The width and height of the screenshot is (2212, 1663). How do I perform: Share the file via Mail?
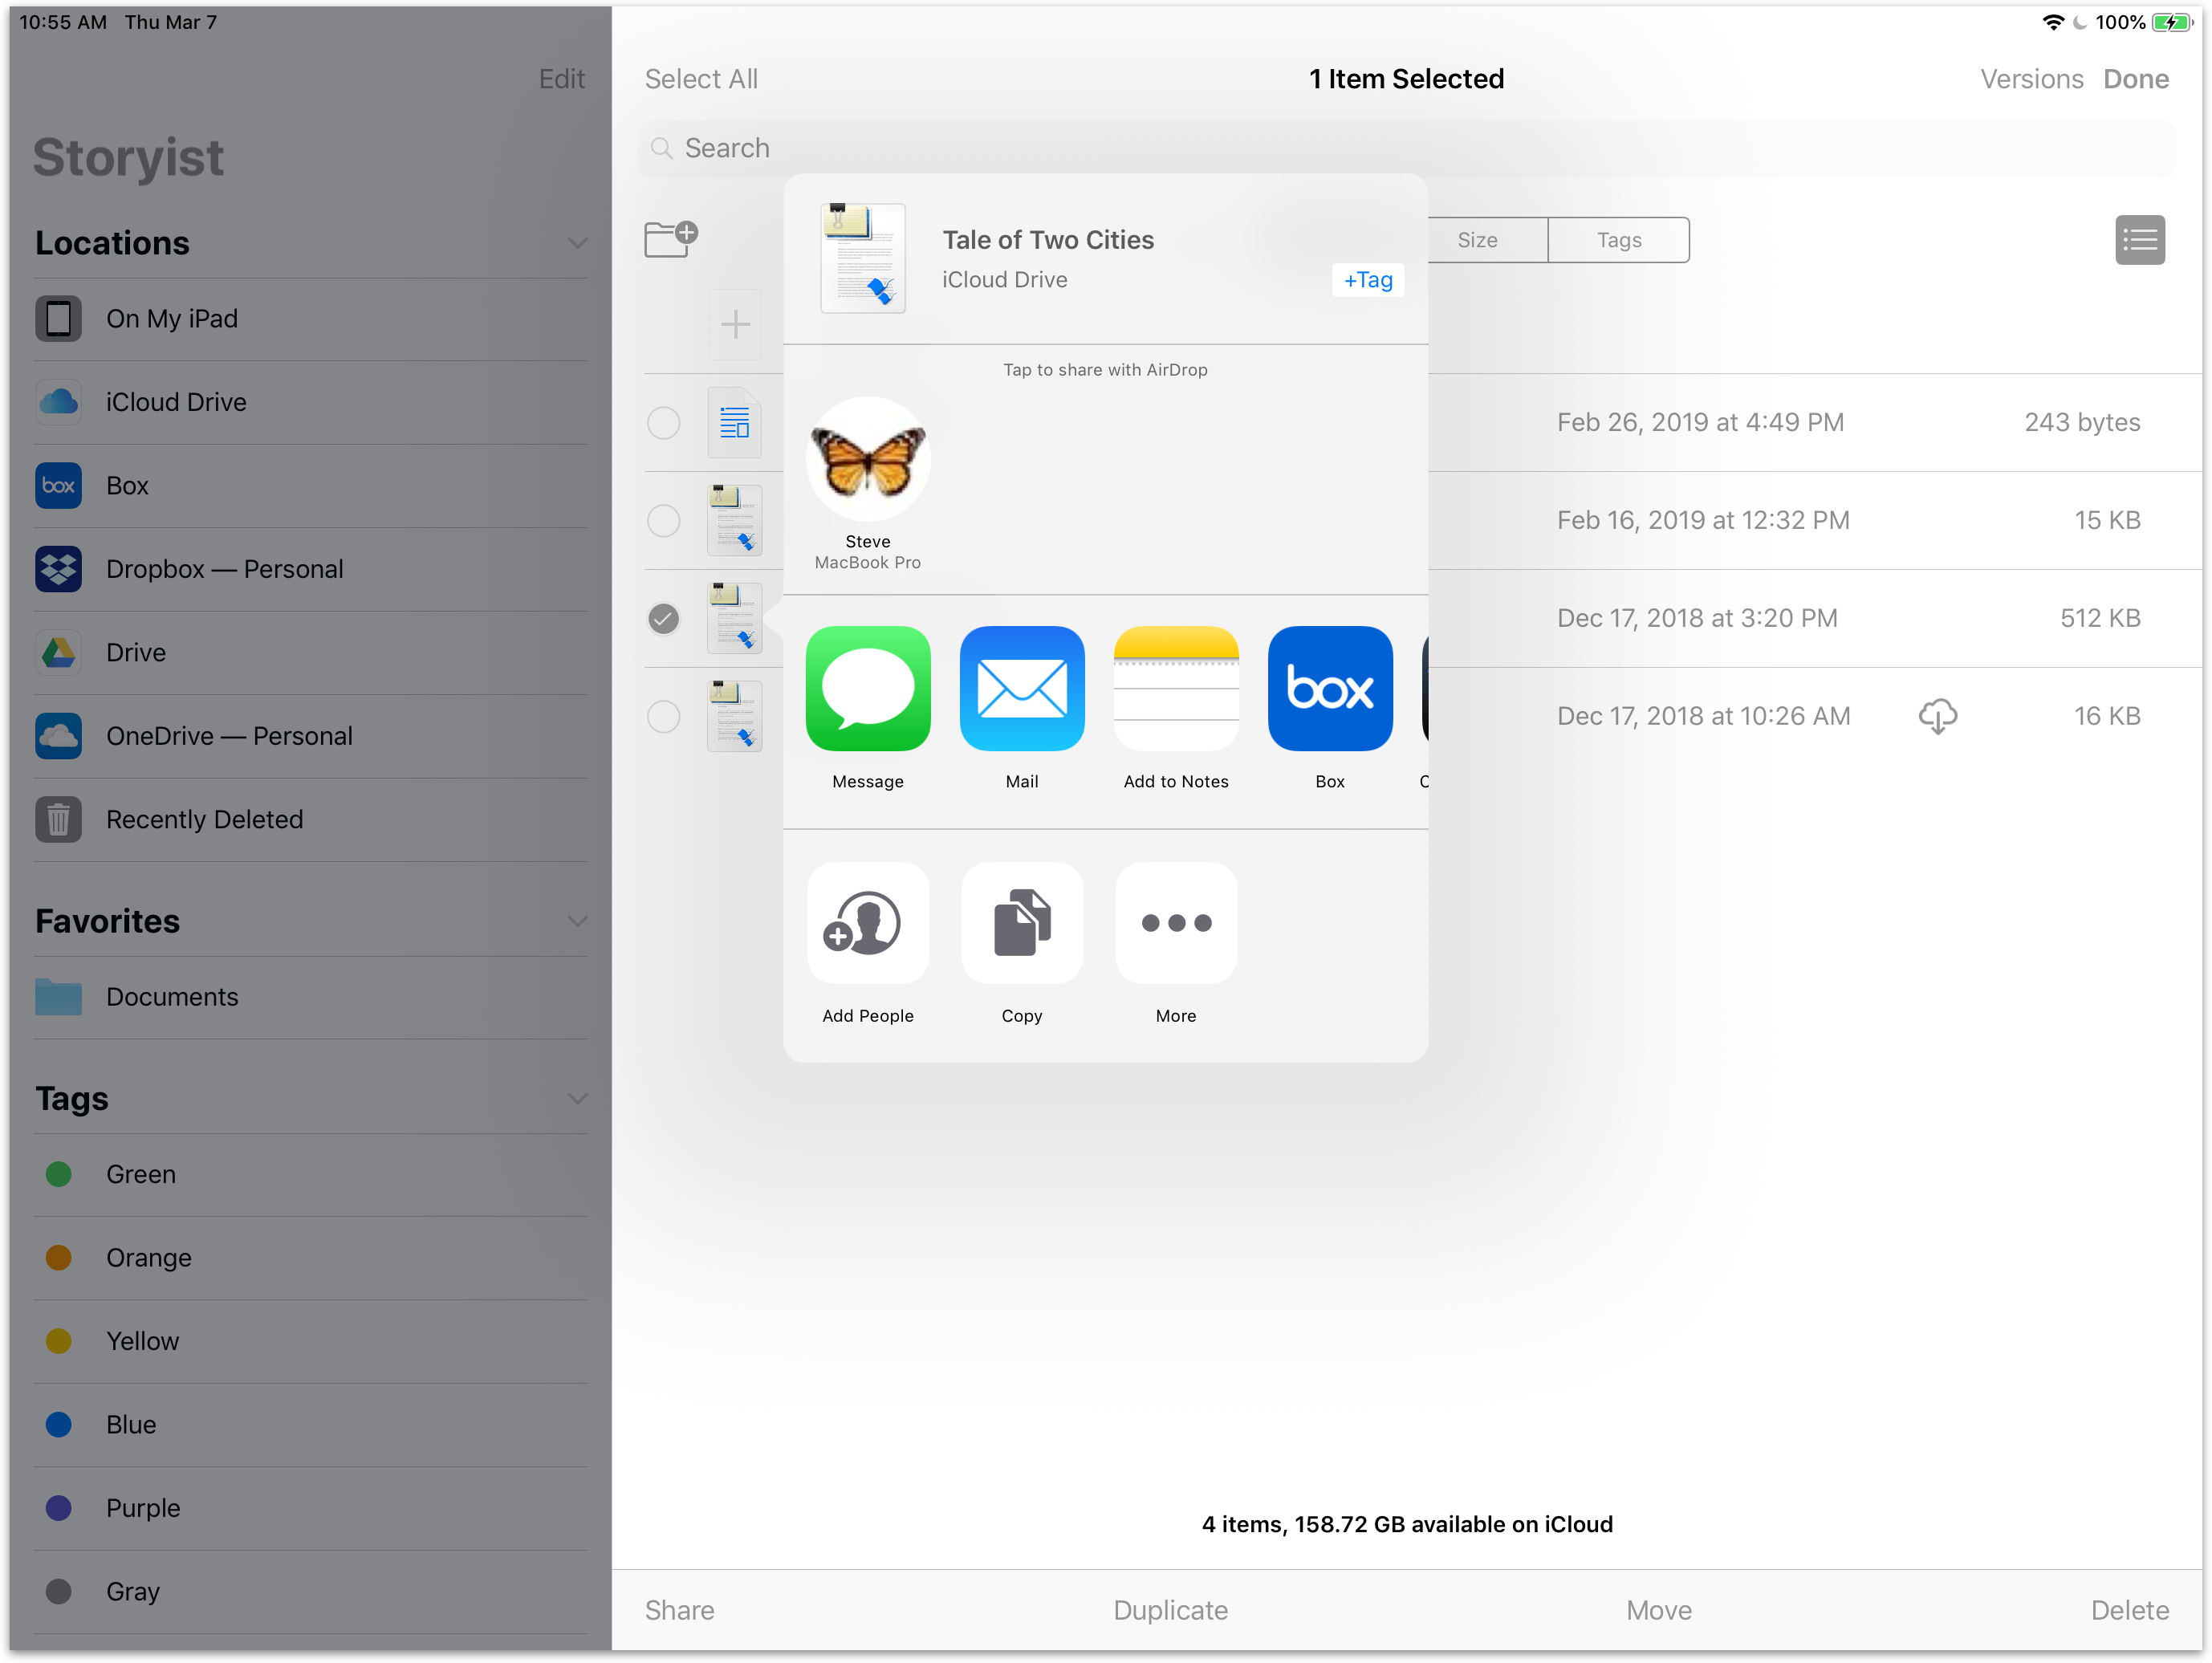1021,688
